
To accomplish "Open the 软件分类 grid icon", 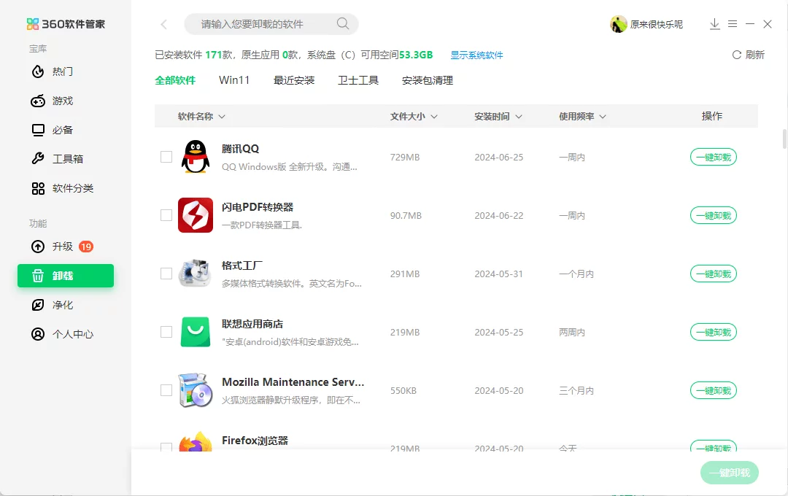I will (38, 188).
